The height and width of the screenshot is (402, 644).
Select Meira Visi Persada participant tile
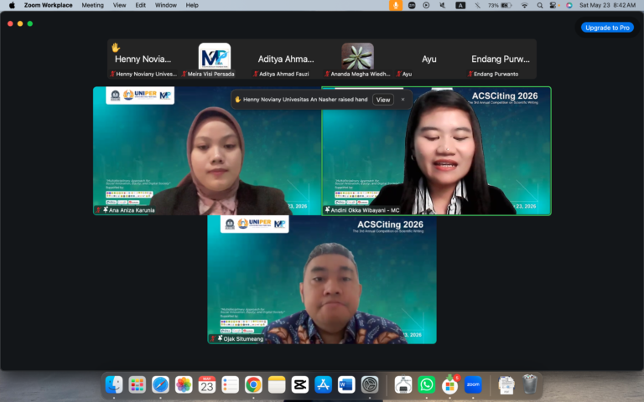click(x=215, y=59)
